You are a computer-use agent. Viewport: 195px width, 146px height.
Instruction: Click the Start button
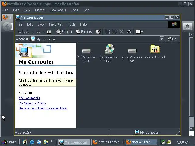[x=9, y=142]
